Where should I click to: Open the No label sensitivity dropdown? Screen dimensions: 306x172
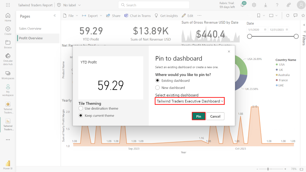point(69,5)
